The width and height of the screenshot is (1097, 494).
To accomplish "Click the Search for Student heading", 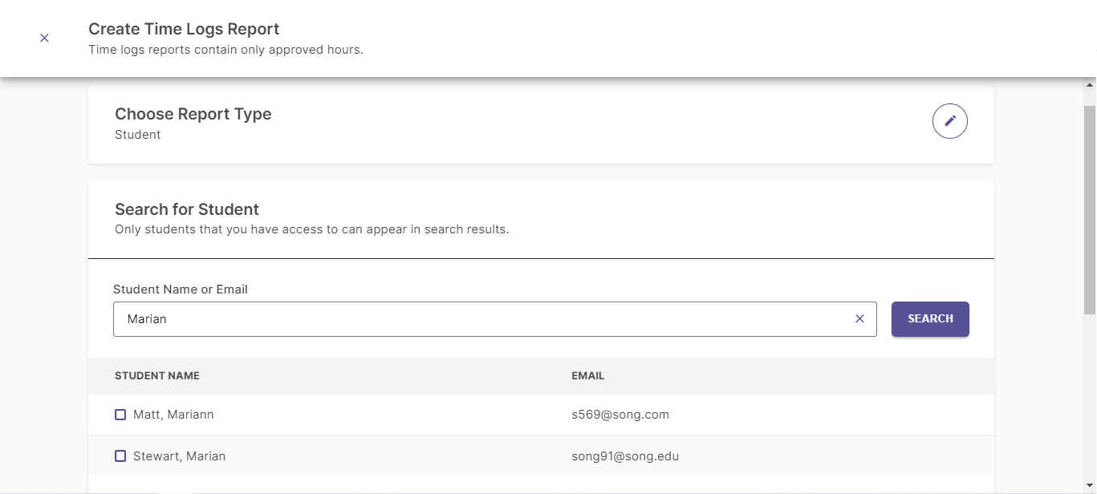I will (x=186, y=209).
